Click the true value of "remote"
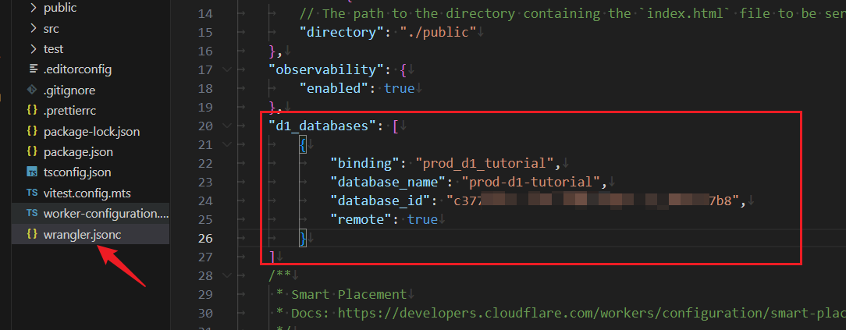This screenshot has height=330, width=846. pos(422,220)
